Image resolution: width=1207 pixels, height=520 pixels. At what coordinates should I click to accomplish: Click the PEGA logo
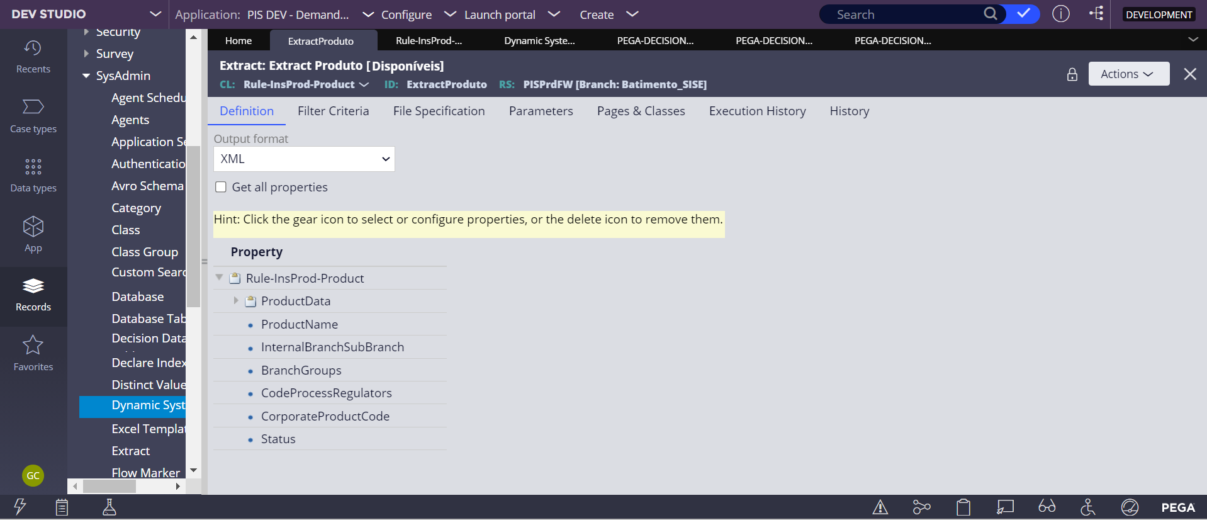[x=1177, y=507]
